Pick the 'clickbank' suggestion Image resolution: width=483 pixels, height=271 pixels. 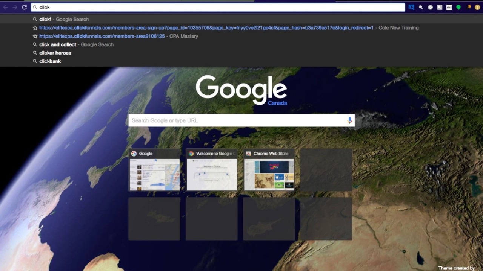point(241,61)
